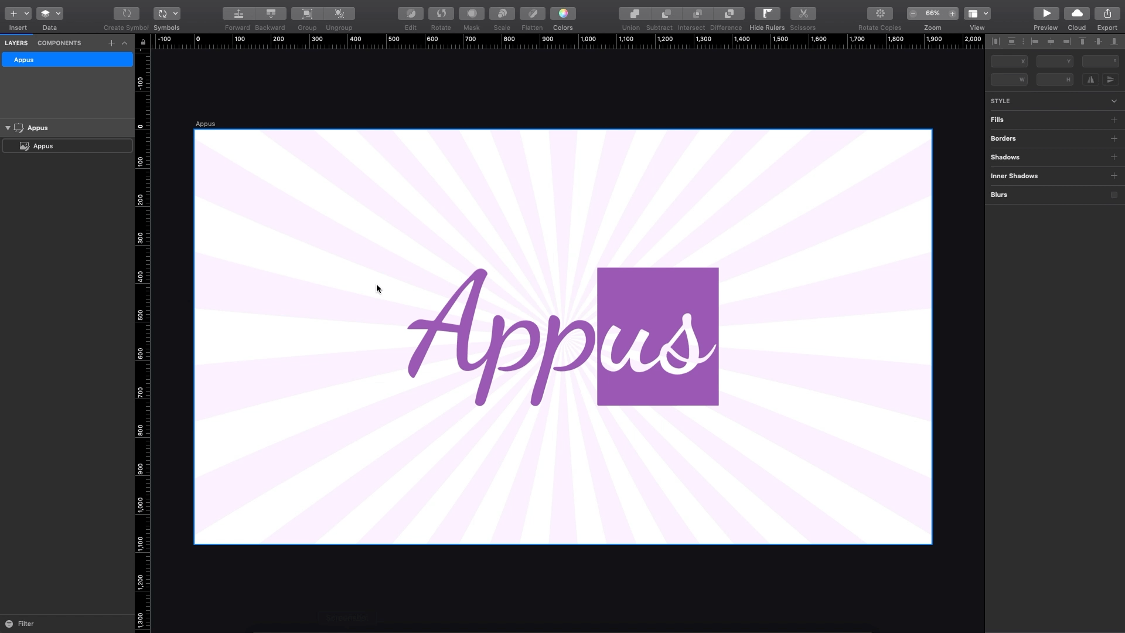Select the Flatten tool icon

(x=533, y=13)
